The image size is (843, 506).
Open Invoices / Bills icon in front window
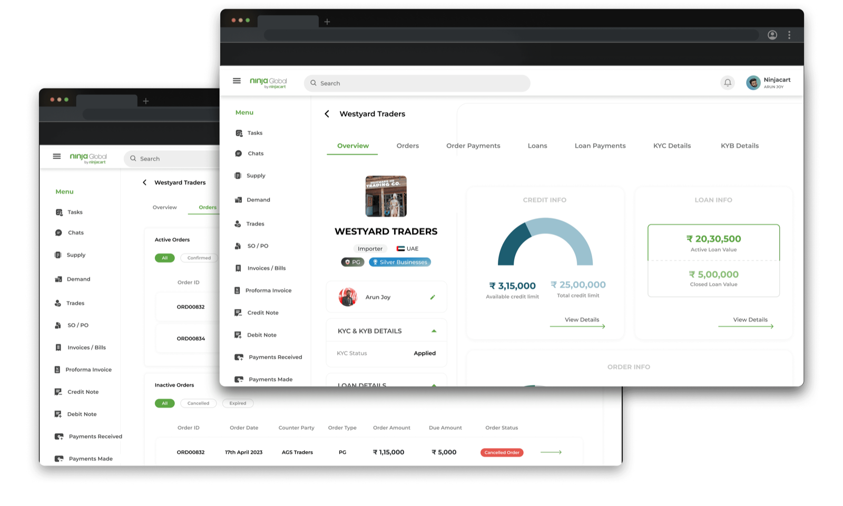point(238,268)
